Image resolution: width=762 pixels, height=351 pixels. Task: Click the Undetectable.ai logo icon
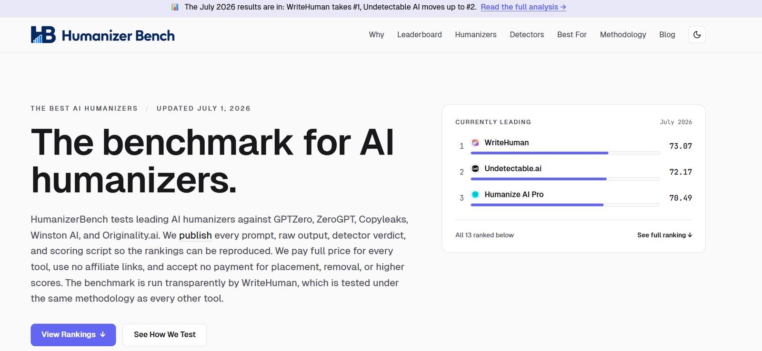(x=475, y=168)
